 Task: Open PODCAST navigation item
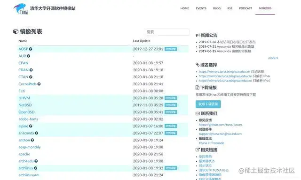click(246, 8)
